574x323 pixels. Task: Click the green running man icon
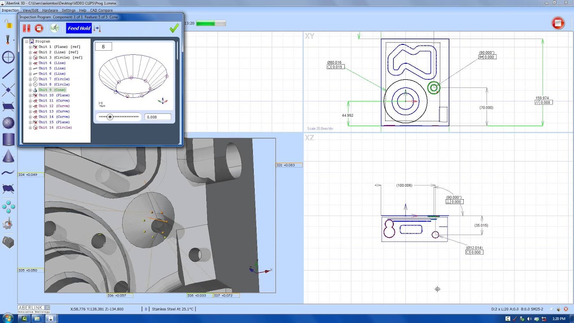54,28
